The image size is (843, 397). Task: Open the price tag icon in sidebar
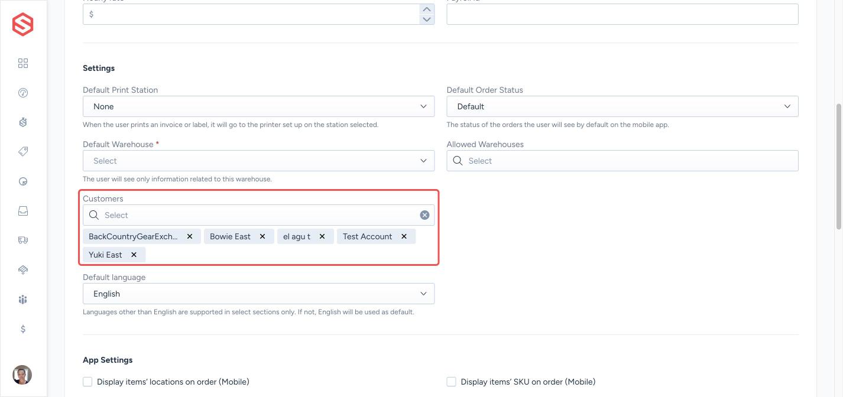23,152
